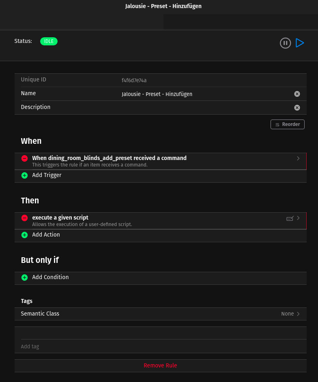The width and height of the screenshot is (318, 382).
Task: Click the Add Trigger label
Action: click(x=47, y=175)
